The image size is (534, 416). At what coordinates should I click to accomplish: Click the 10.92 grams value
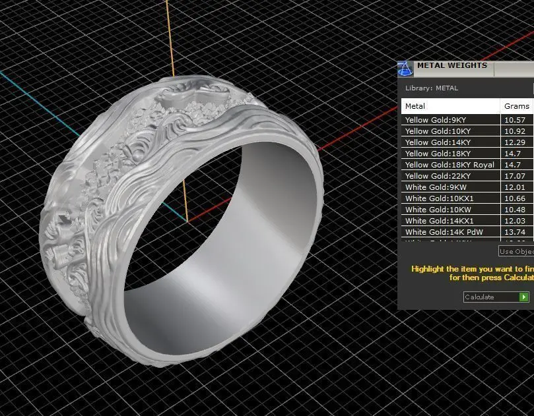click(515, 131)
